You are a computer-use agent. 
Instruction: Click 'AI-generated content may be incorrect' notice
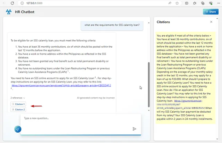tap(96, 98)
